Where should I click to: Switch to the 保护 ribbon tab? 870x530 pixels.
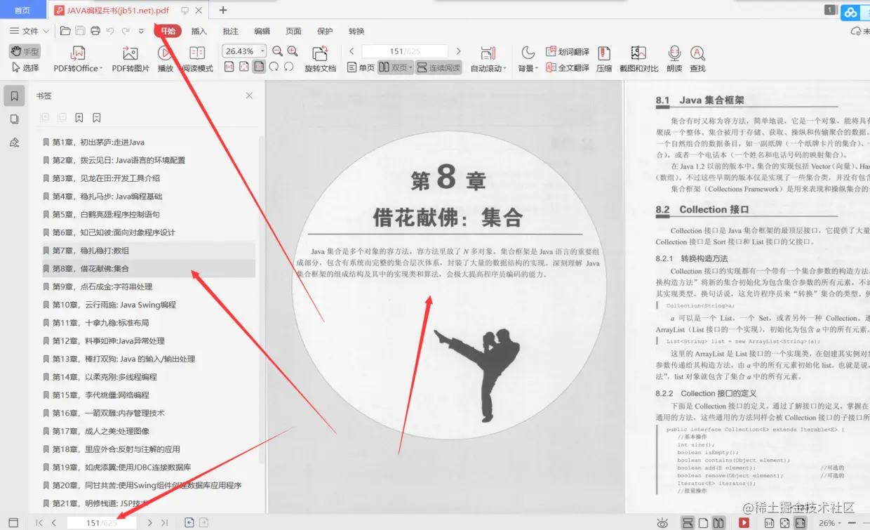click(325, 31)
